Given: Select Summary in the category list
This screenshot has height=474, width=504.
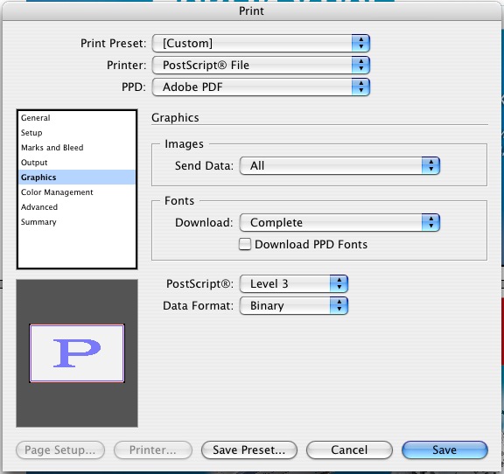Looking at the screenshot, I should click(77, 222).
